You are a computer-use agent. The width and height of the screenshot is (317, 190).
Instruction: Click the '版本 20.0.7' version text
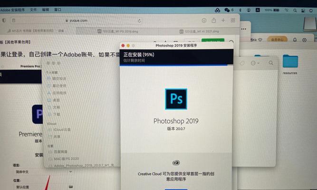point(176,129)
